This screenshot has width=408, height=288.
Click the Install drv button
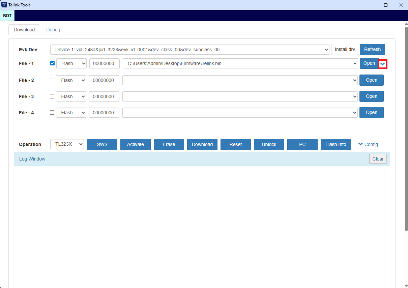[x=344, y=49]
